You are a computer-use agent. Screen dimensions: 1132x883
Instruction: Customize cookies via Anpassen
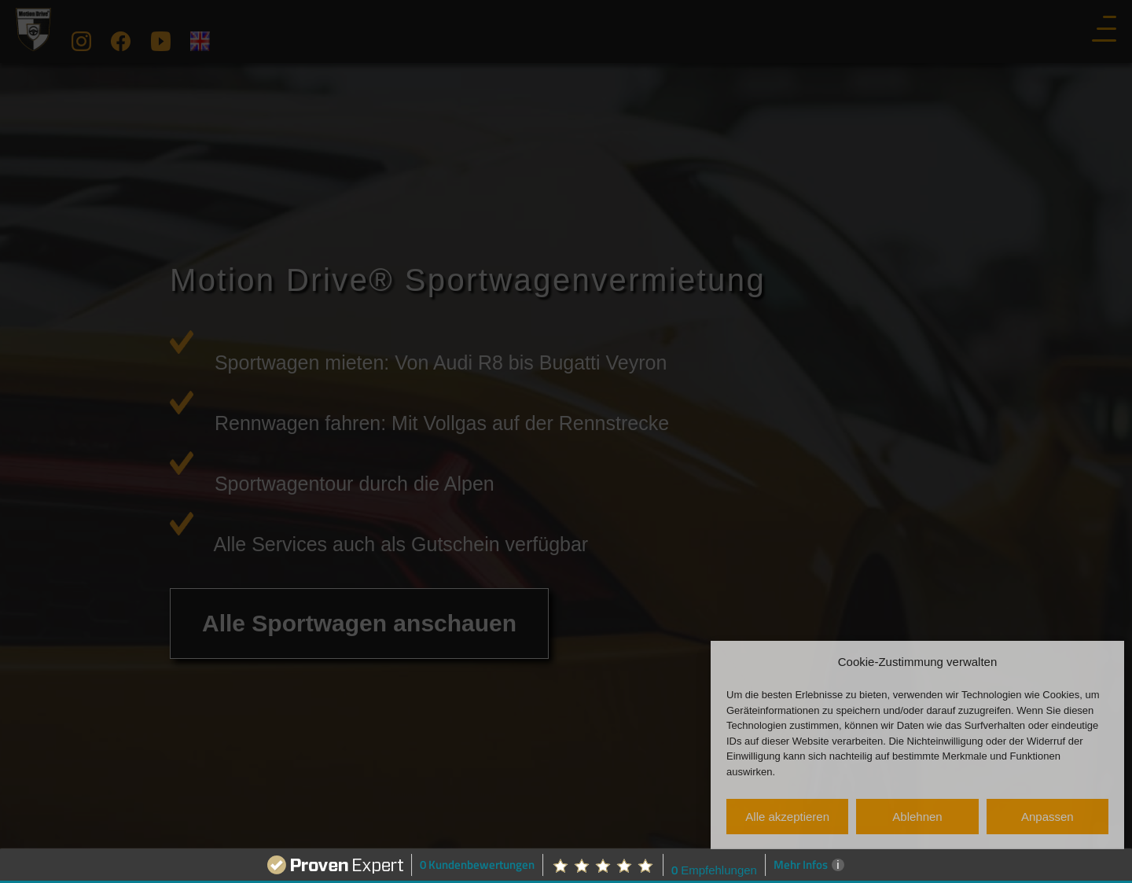click(x=1047, y=816)
